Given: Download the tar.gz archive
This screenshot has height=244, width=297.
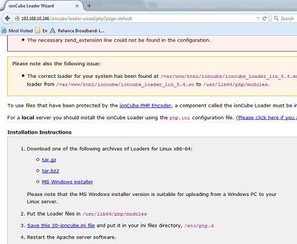Looking at the screenshot, I should [49, 160].
